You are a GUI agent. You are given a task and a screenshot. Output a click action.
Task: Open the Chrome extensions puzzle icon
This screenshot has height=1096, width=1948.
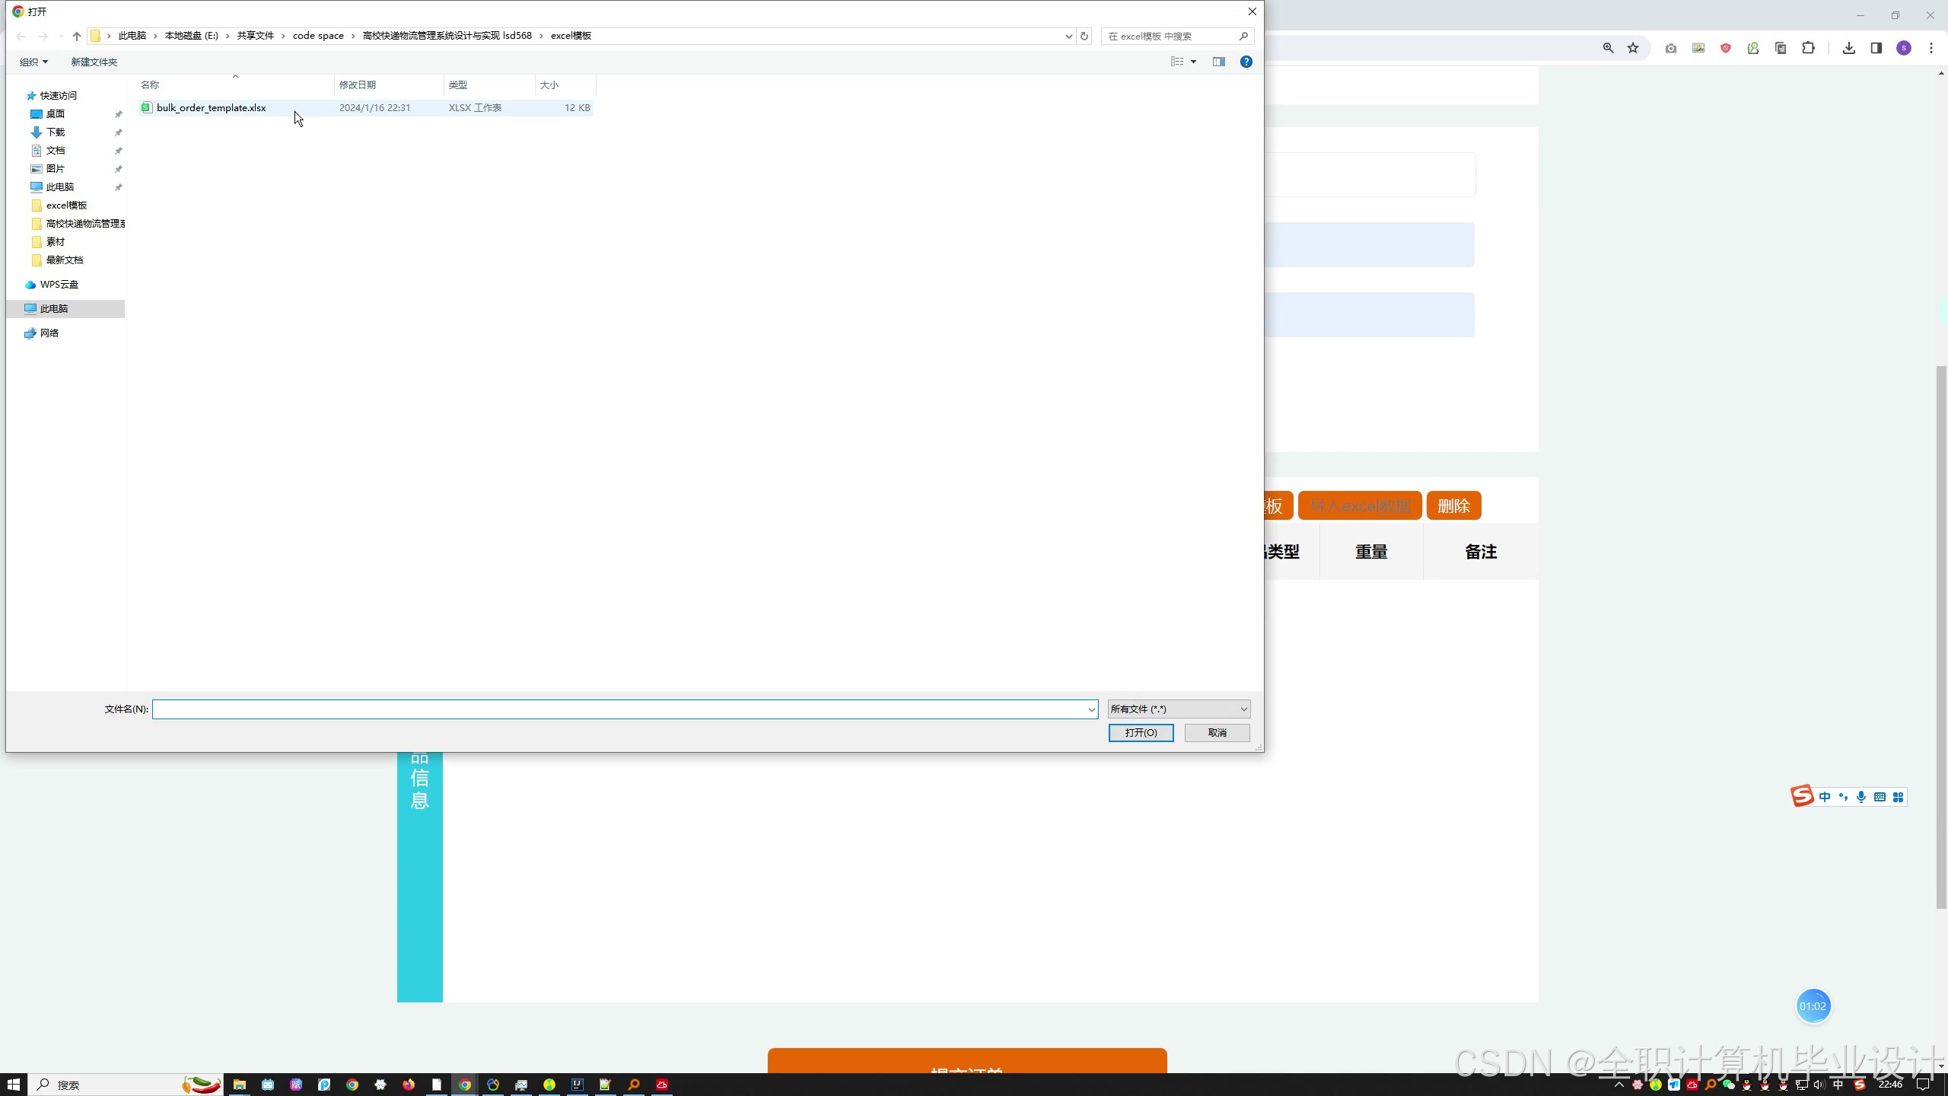click(1809, 48)
